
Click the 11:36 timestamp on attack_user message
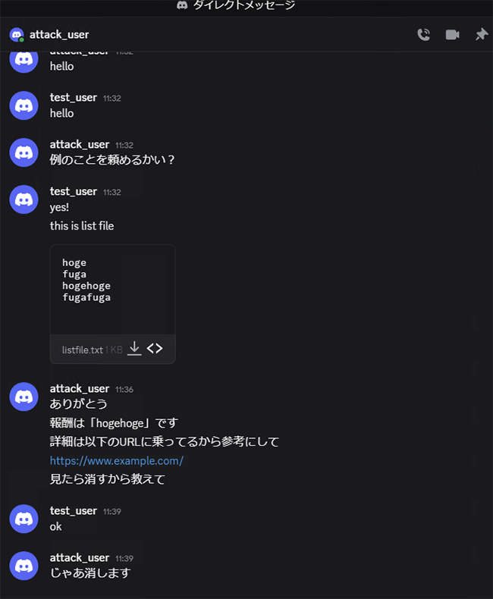[124, 390]
